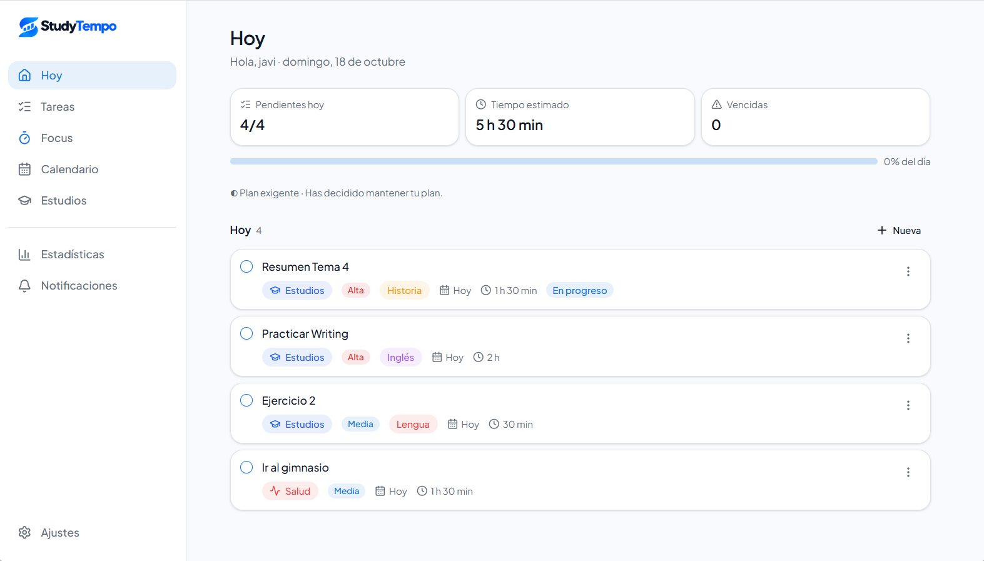The height and width of the screenshot is (561, 984).
Task: Mark Practicar Writing as complete
Action: [x=246, y=333]
